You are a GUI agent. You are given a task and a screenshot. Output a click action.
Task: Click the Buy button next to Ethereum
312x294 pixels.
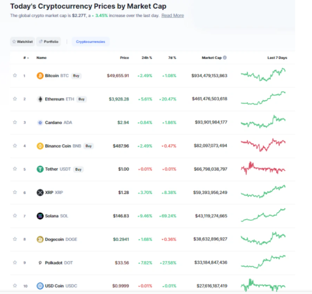pyautogui.click(x=82, y=99)
